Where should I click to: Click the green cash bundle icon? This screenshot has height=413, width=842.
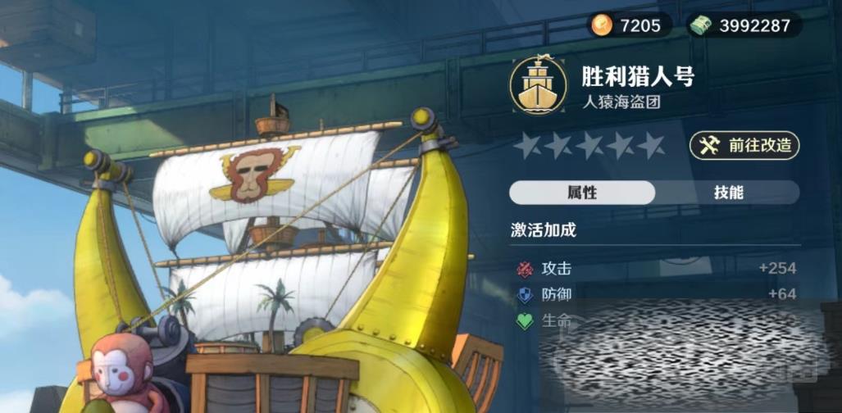tap(701, 25)
